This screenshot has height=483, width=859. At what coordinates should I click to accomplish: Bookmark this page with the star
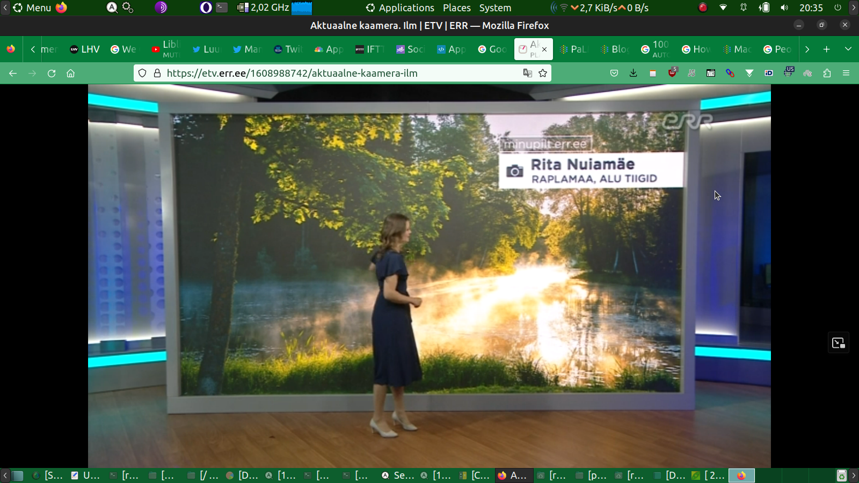click(x=543, y=73)
